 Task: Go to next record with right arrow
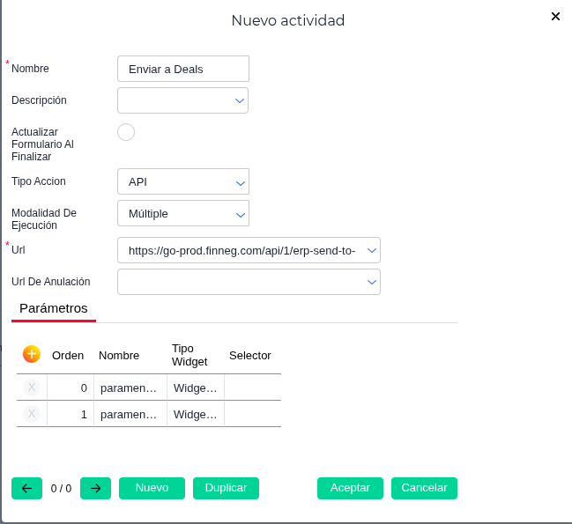pyautogui.click(x=95, y=488)
